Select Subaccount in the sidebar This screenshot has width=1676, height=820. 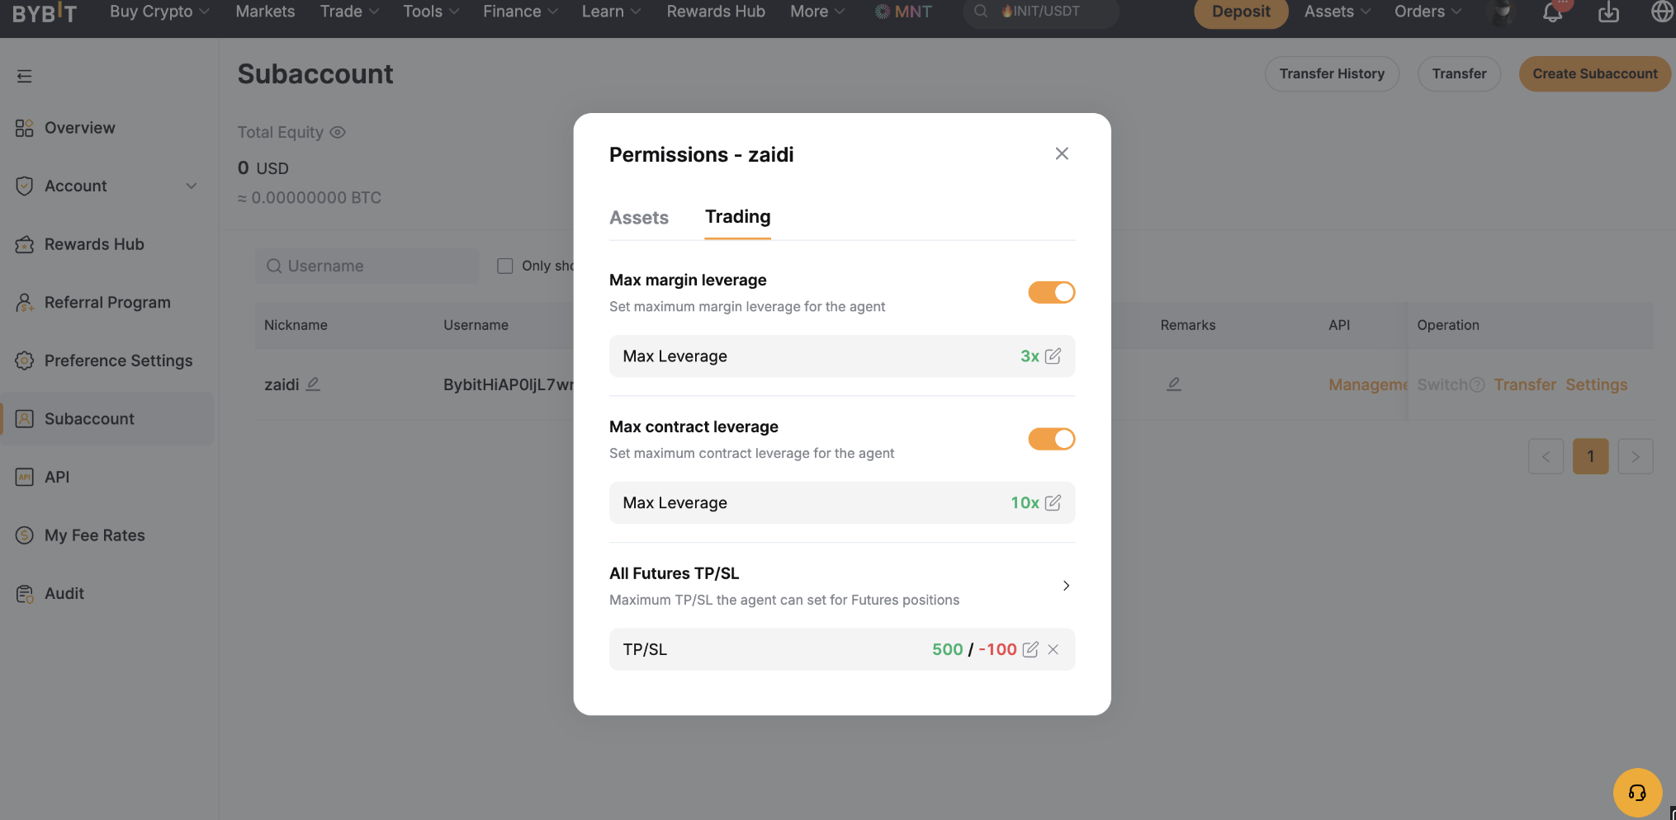pyautogui.click(x=107, y=419)
